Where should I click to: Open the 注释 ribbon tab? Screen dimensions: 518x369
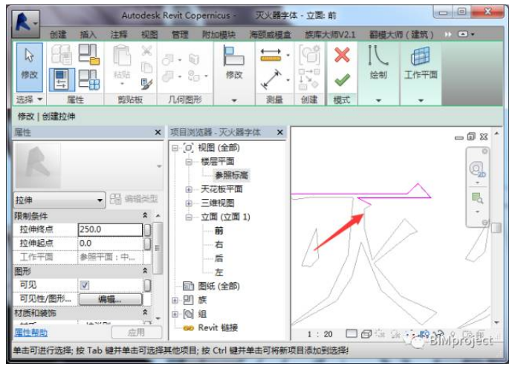coord(119,34)
